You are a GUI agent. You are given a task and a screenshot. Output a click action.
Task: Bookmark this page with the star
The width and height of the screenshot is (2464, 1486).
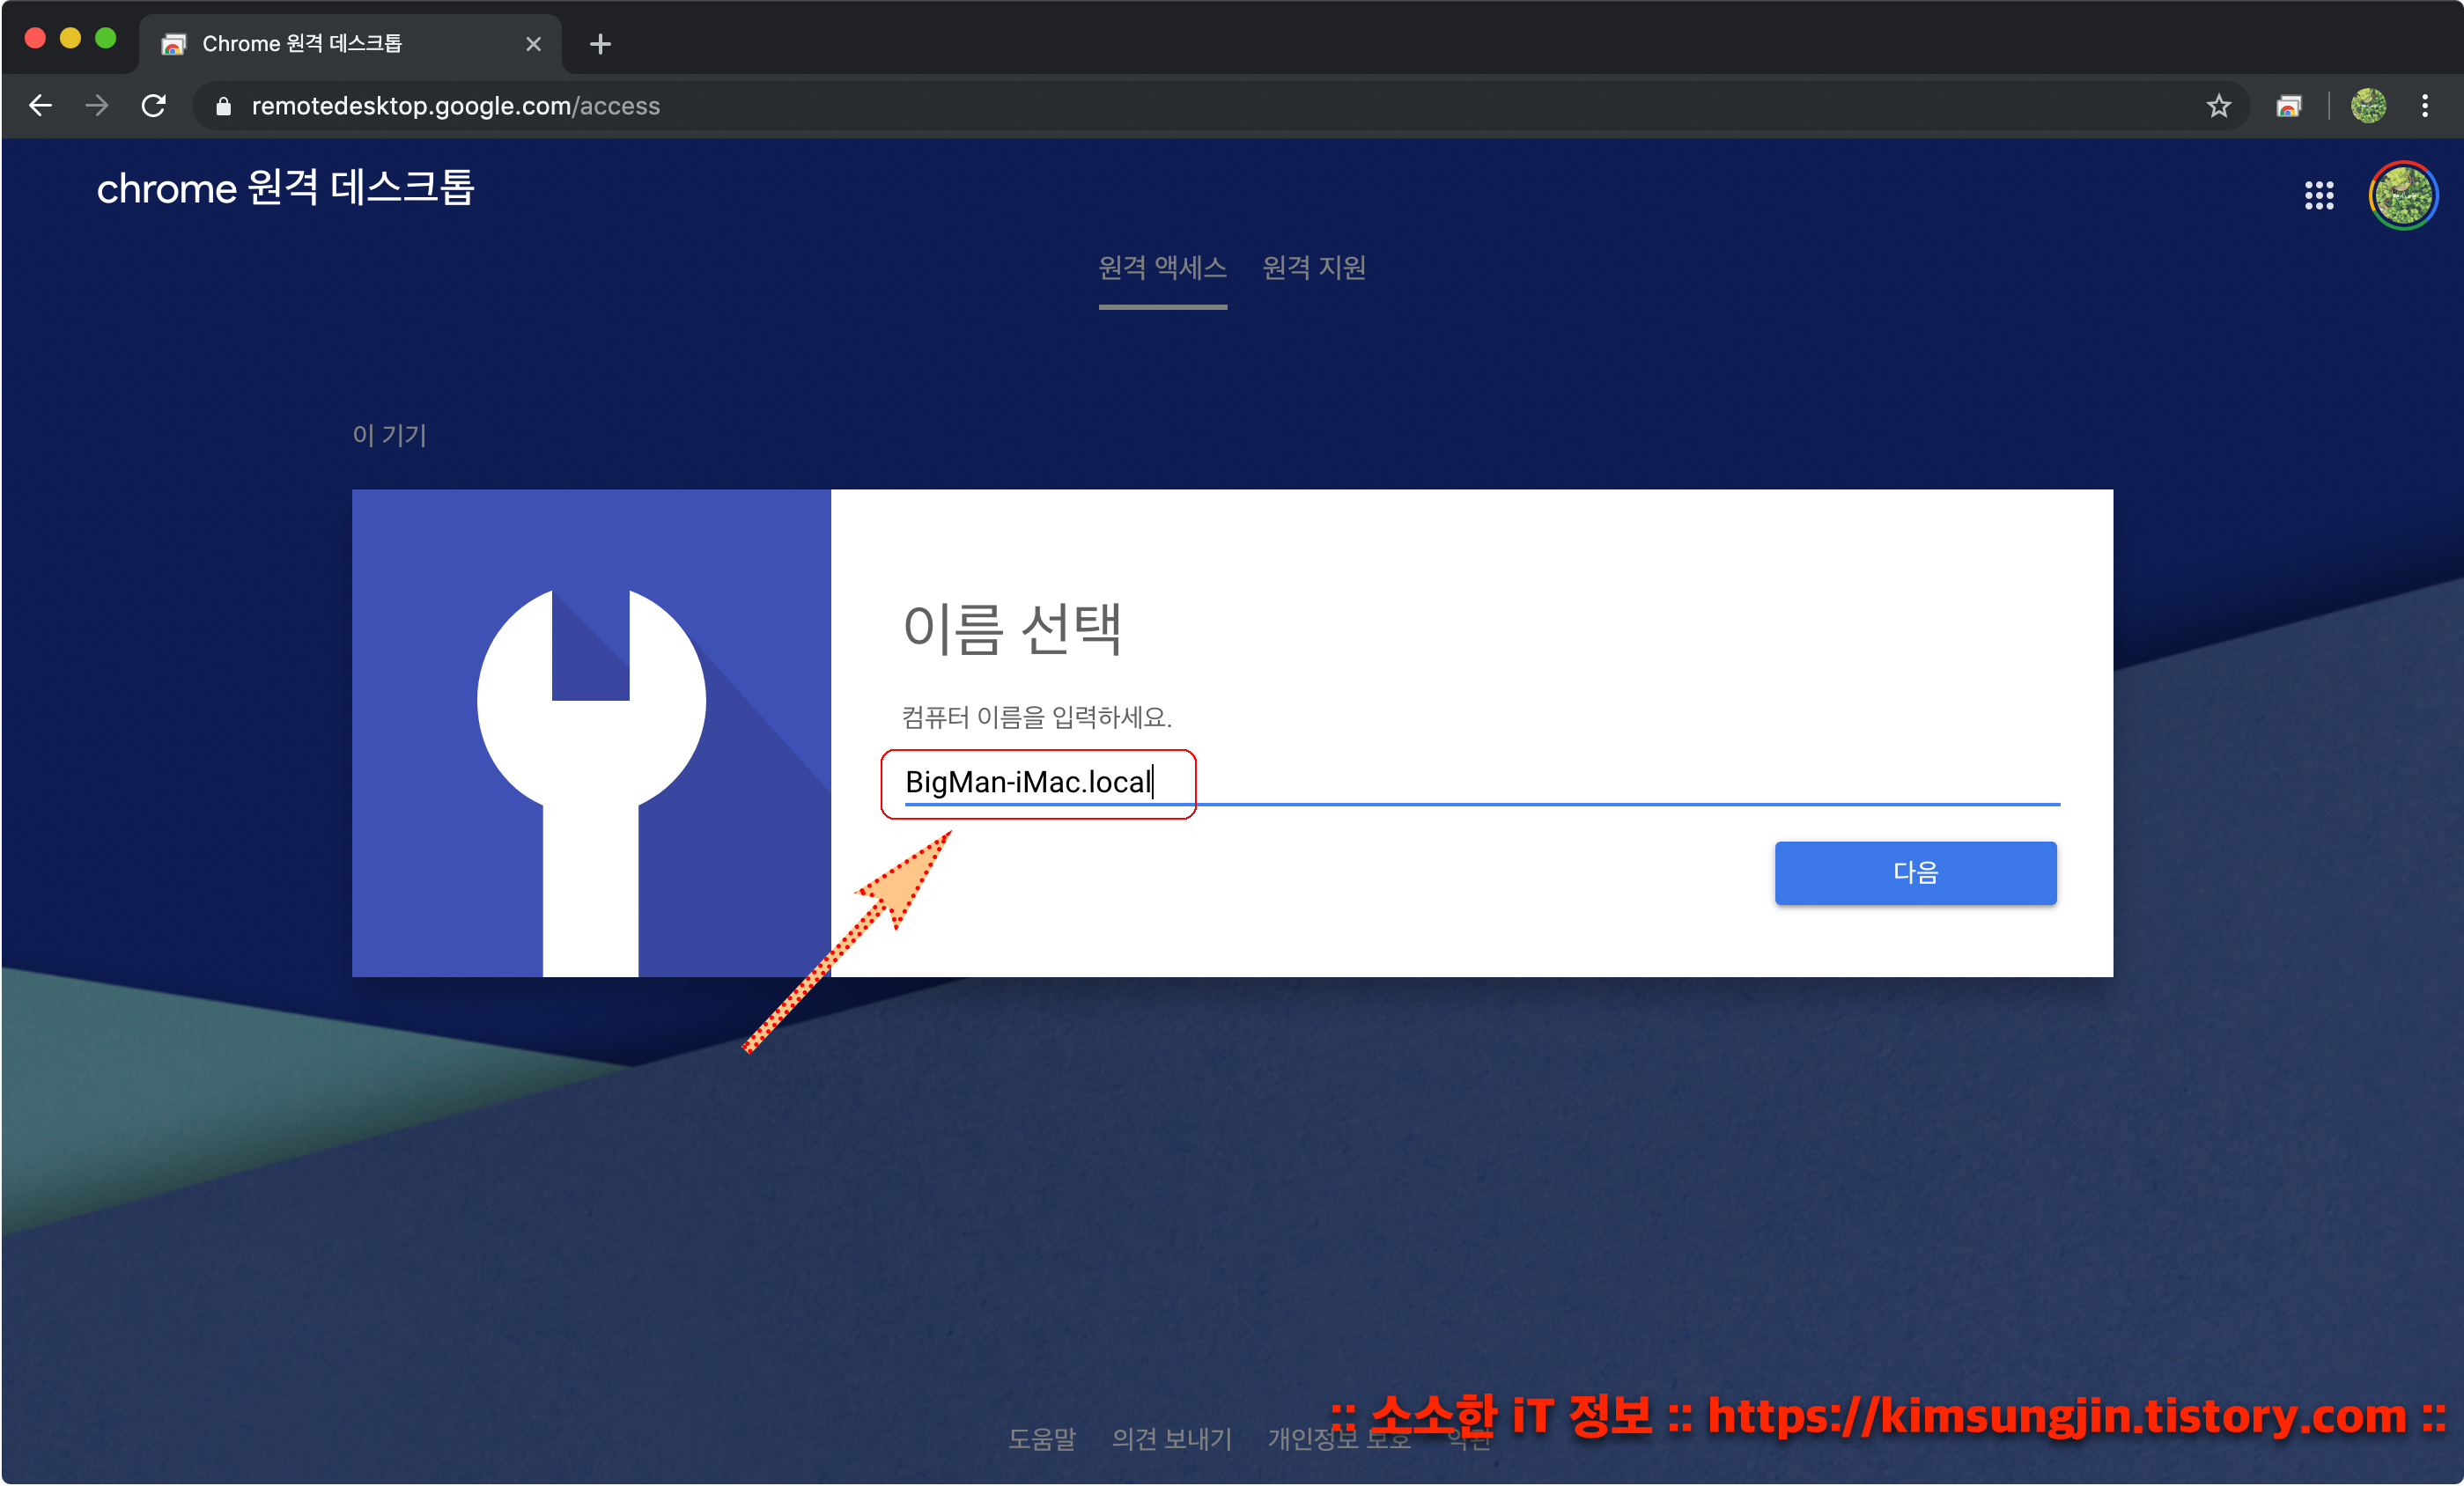[x=2218, y=106]
